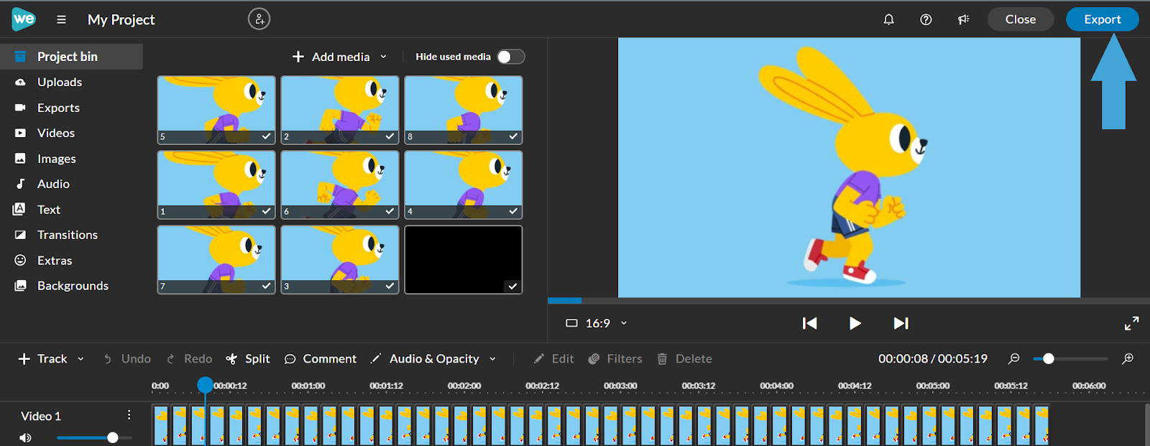Screen dimensions: 1150x446
Task: Open the Transitions section in sidebar
Action: (67, 235)
